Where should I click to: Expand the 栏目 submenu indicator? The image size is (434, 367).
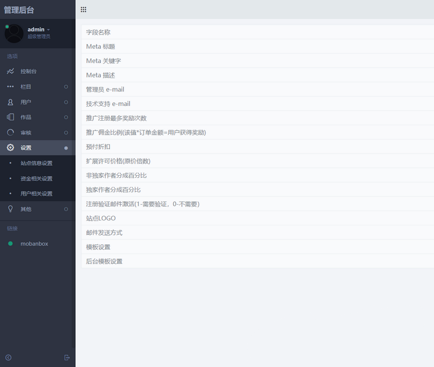66,87
